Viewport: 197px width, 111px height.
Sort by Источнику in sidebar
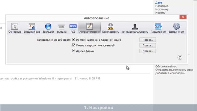[162, 9]
